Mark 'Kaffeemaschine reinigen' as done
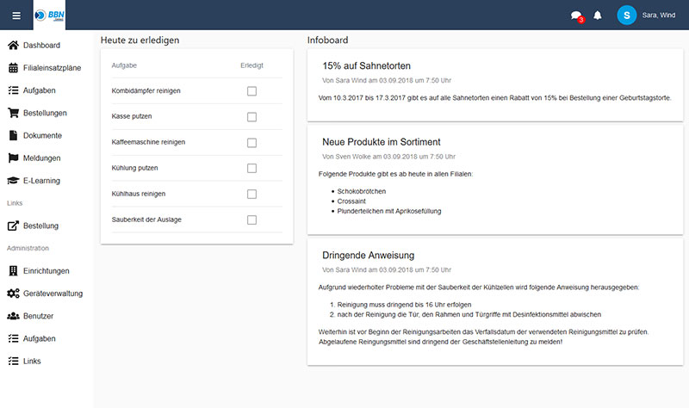The image size is (689, 408). [x=251, y=143]
